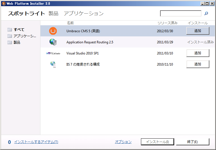Select 製品 category in sidebar
The width and height of the screenshot is (216, 150).
point(17,42)
